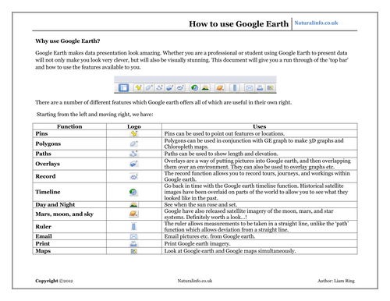This screenshot has height=301, width=390.
Task: Click the image overlay icon in toolbar
Action: coord(169,88)
